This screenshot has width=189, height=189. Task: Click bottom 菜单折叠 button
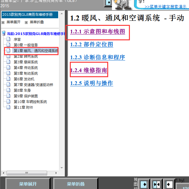[x=75, y=184]
